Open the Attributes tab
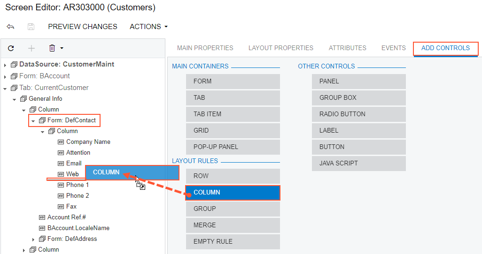This screenshot has width=482, height=254. (x=347, y=48)
